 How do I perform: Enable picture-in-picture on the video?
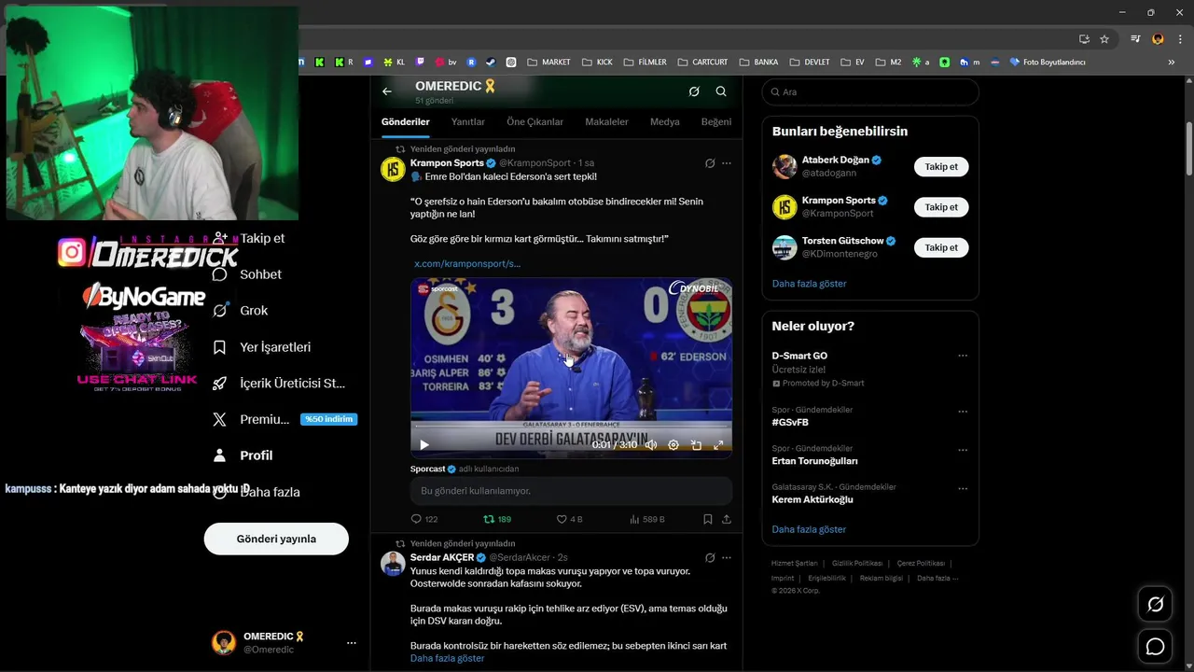coord(696,445)
